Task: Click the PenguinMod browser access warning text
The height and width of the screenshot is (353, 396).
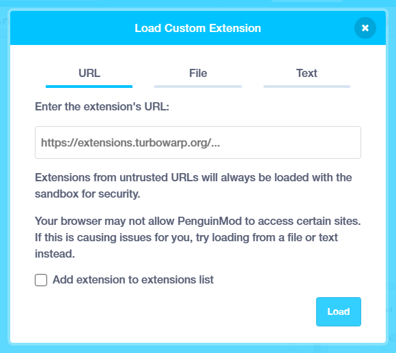Action: [x=198, y=238]
